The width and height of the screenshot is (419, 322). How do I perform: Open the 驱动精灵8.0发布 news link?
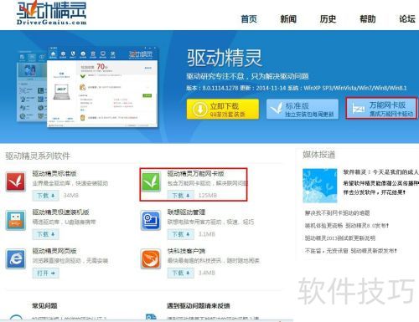(347, 226)
